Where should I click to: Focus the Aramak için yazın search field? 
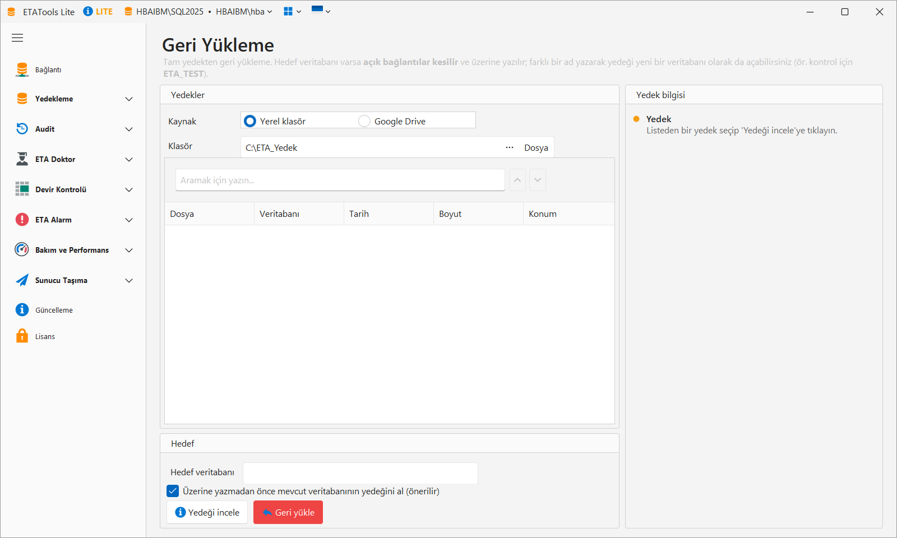340,180
